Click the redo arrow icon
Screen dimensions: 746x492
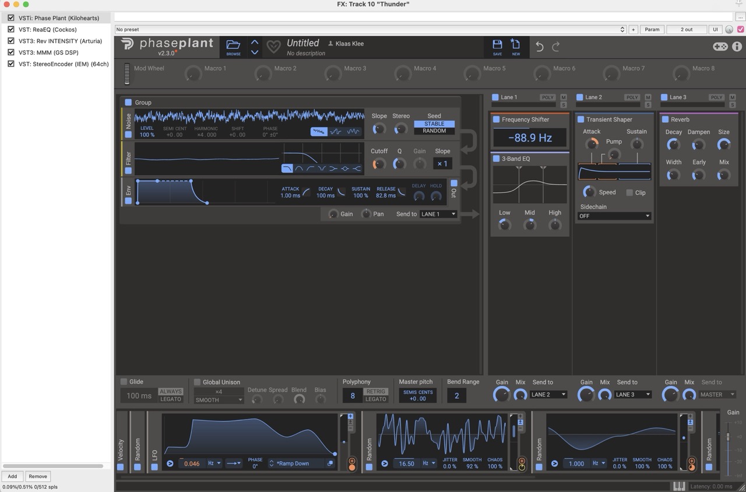[556, 47]
